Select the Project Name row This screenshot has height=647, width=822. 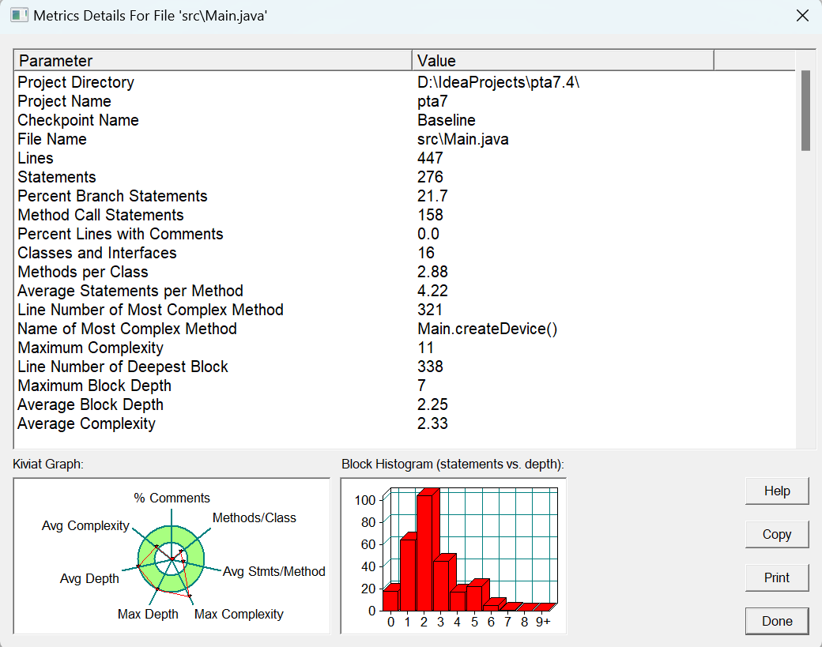[405, 101]
